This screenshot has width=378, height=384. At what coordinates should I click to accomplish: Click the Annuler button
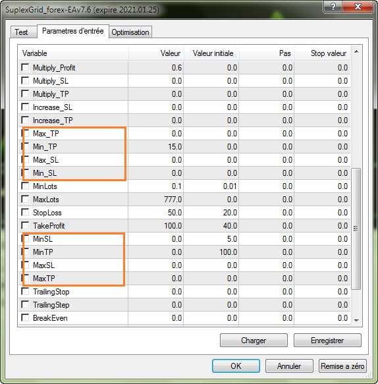point(289,366)
